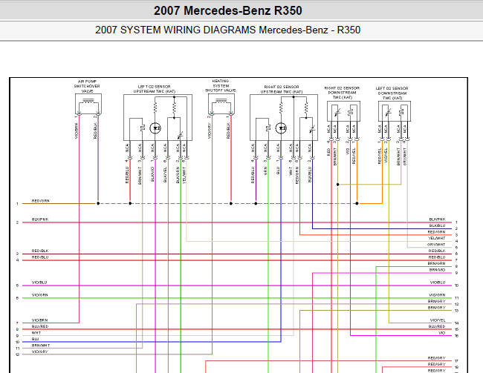483x373 pixels.
Task: Click the left downstream O2 sensor component box
Action: click(395, 112)
